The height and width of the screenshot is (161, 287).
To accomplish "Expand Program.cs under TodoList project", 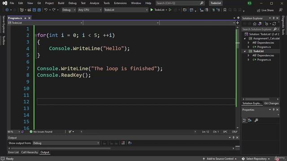I will point(248,59).
